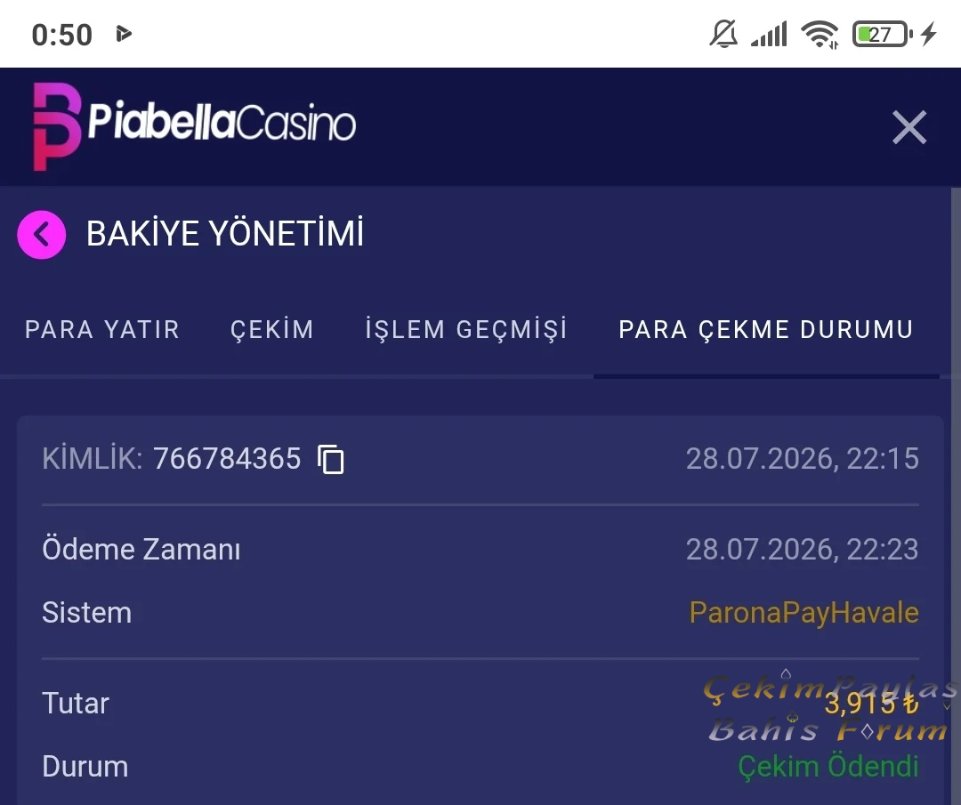Tap the Çekim Ödendi status text
This screenshot has height=805, width=961.
(x=828, y=767)
